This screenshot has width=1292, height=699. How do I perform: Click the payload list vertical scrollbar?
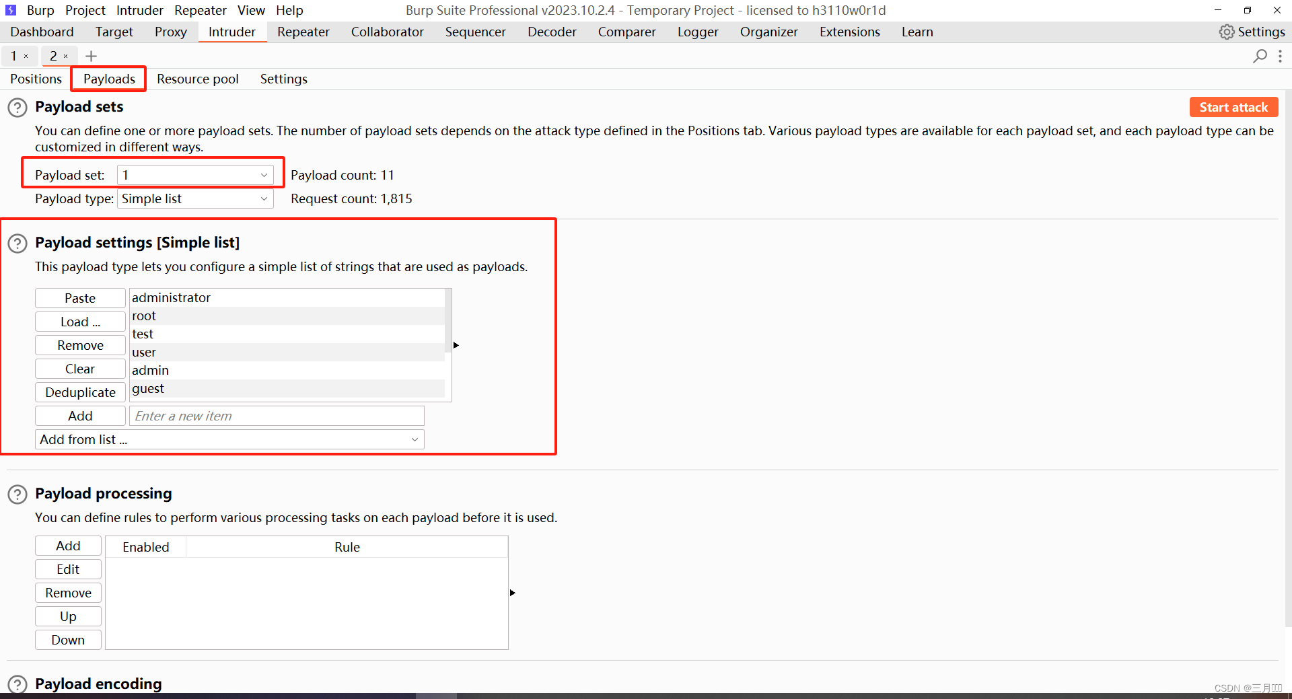[448, 322]
